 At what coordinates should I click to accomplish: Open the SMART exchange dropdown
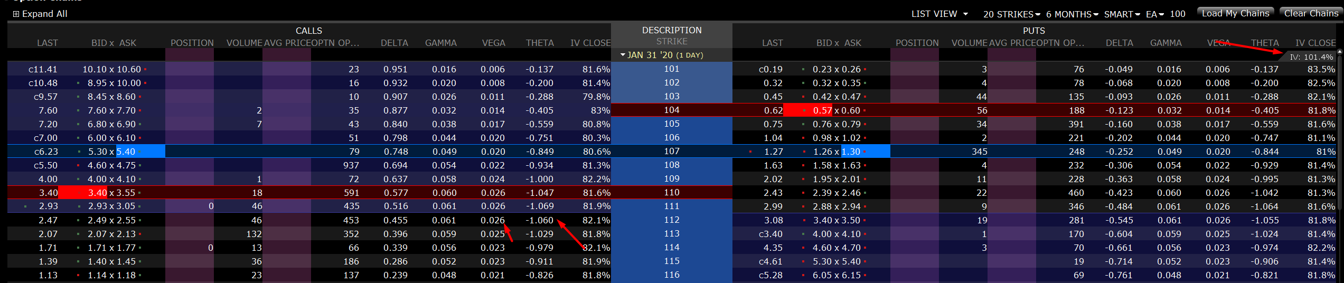[x=1122, y=14]
